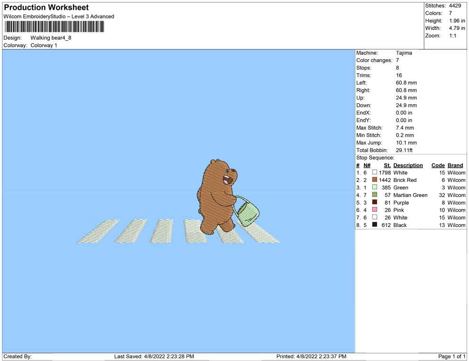Click the White swatch in stop row 1
Image resolution: width=469 pixels, height=361 pixels.
375,173
